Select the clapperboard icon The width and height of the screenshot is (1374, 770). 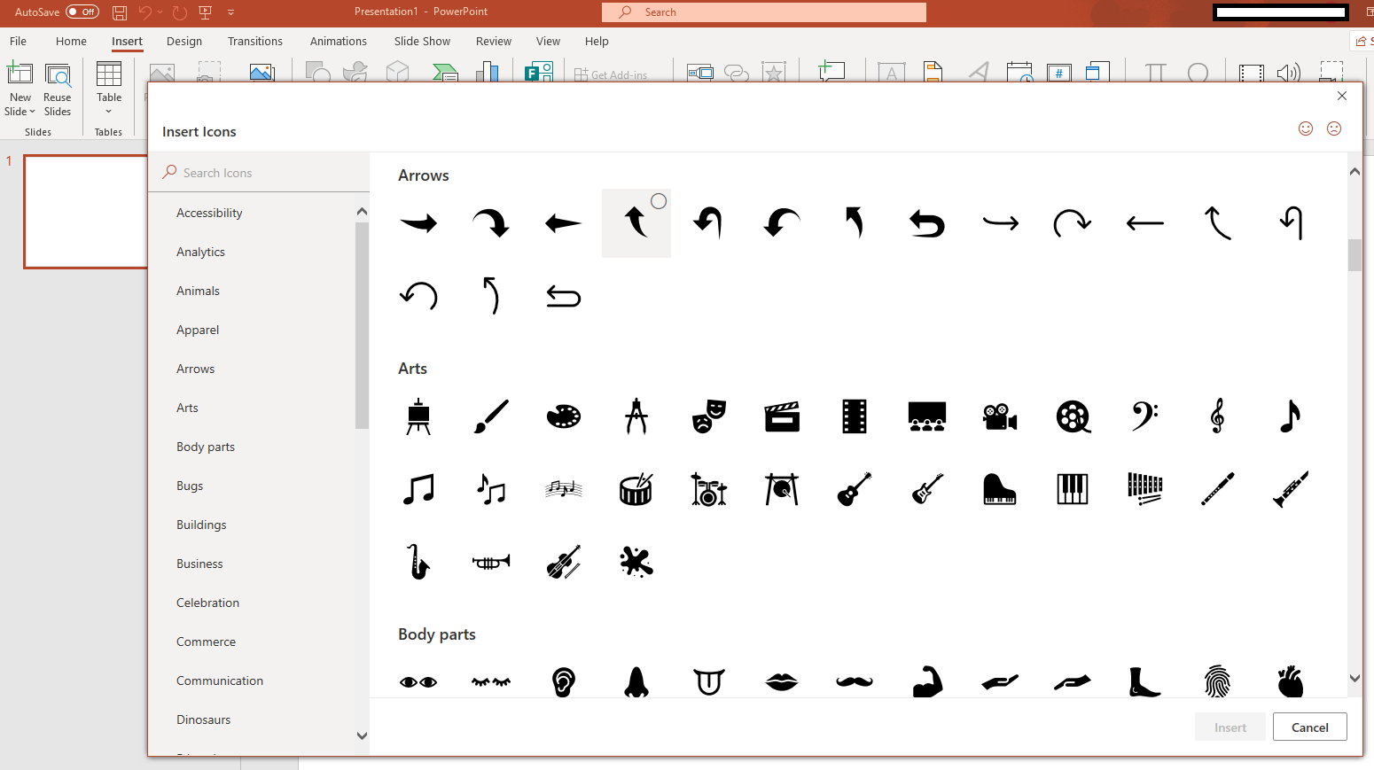pos(782,416)
